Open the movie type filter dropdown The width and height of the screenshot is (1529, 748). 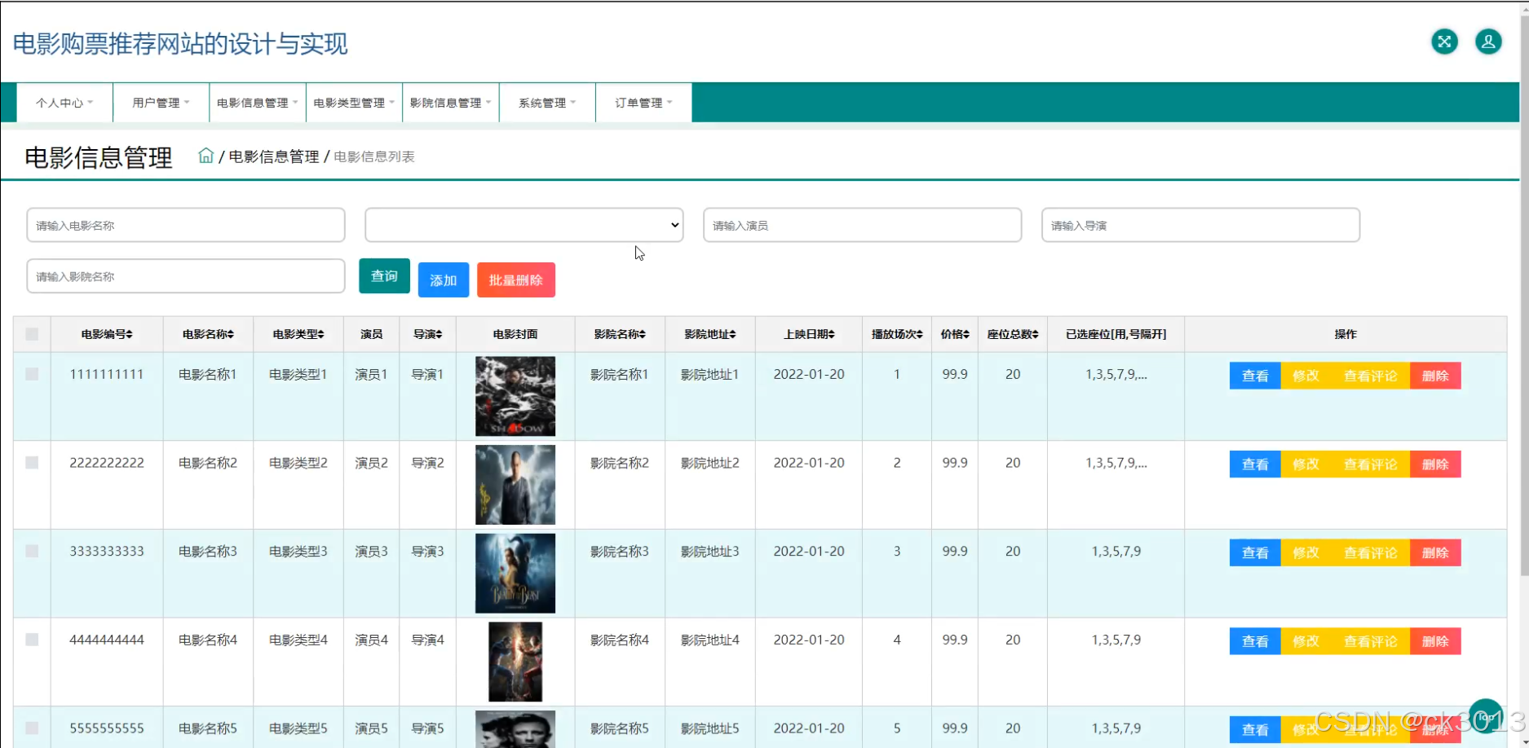524,225
